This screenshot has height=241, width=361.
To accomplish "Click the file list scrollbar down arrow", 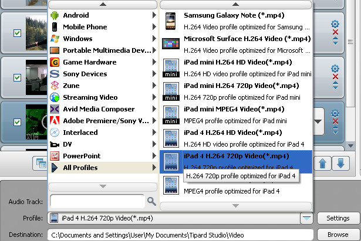I will (350, 146).
